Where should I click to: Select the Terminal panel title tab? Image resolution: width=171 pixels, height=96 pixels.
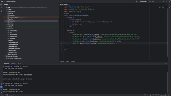pos(6,64)
